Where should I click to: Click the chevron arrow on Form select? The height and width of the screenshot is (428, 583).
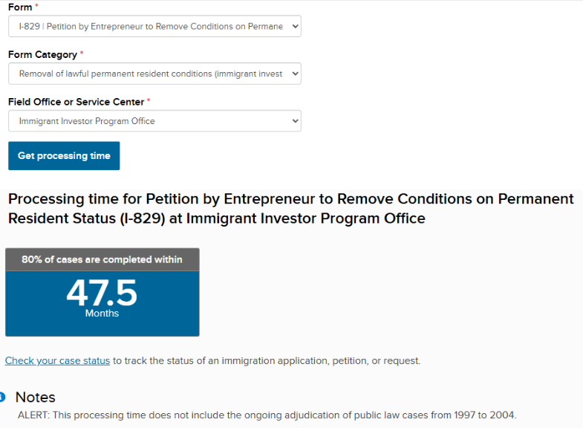tap(295, 26)
